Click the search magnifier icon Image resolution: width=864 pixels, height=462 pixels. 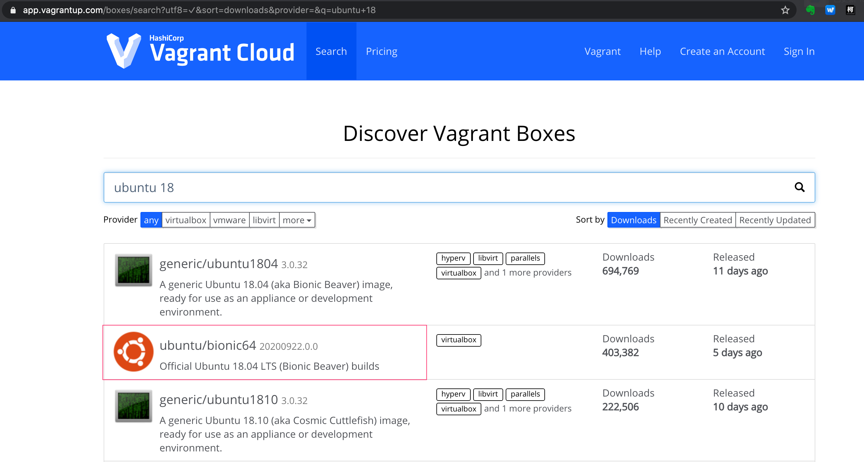(x=800, y=187)
